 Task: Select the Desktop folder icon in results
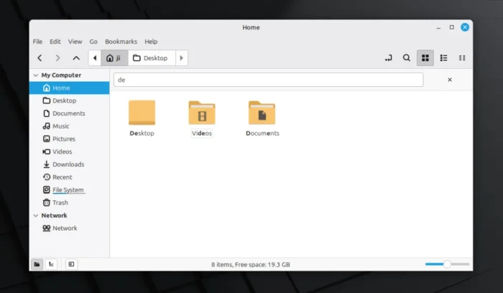[x=142, y=113]
